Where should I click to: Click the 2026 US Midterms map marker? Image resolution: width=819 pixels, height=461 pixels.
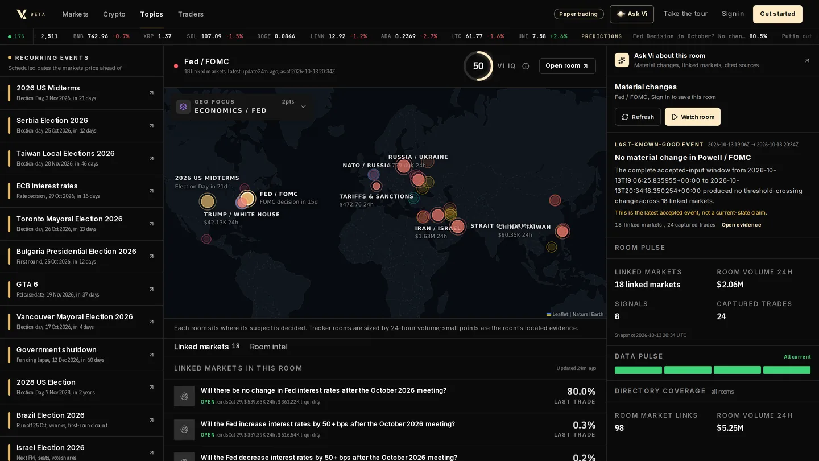click(208, 201)
